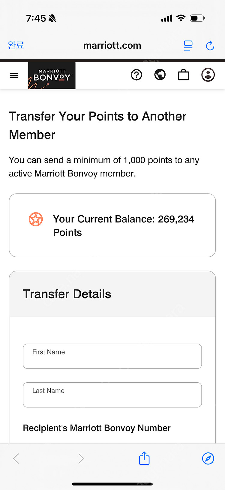Tap the marriott.com address text
225x490 pixels.
click(112, 45)
